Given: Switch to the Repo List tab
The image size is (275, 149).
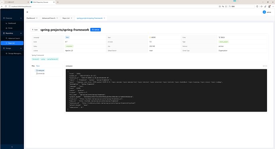Looking at the screenshot, I should coord(66,18).
